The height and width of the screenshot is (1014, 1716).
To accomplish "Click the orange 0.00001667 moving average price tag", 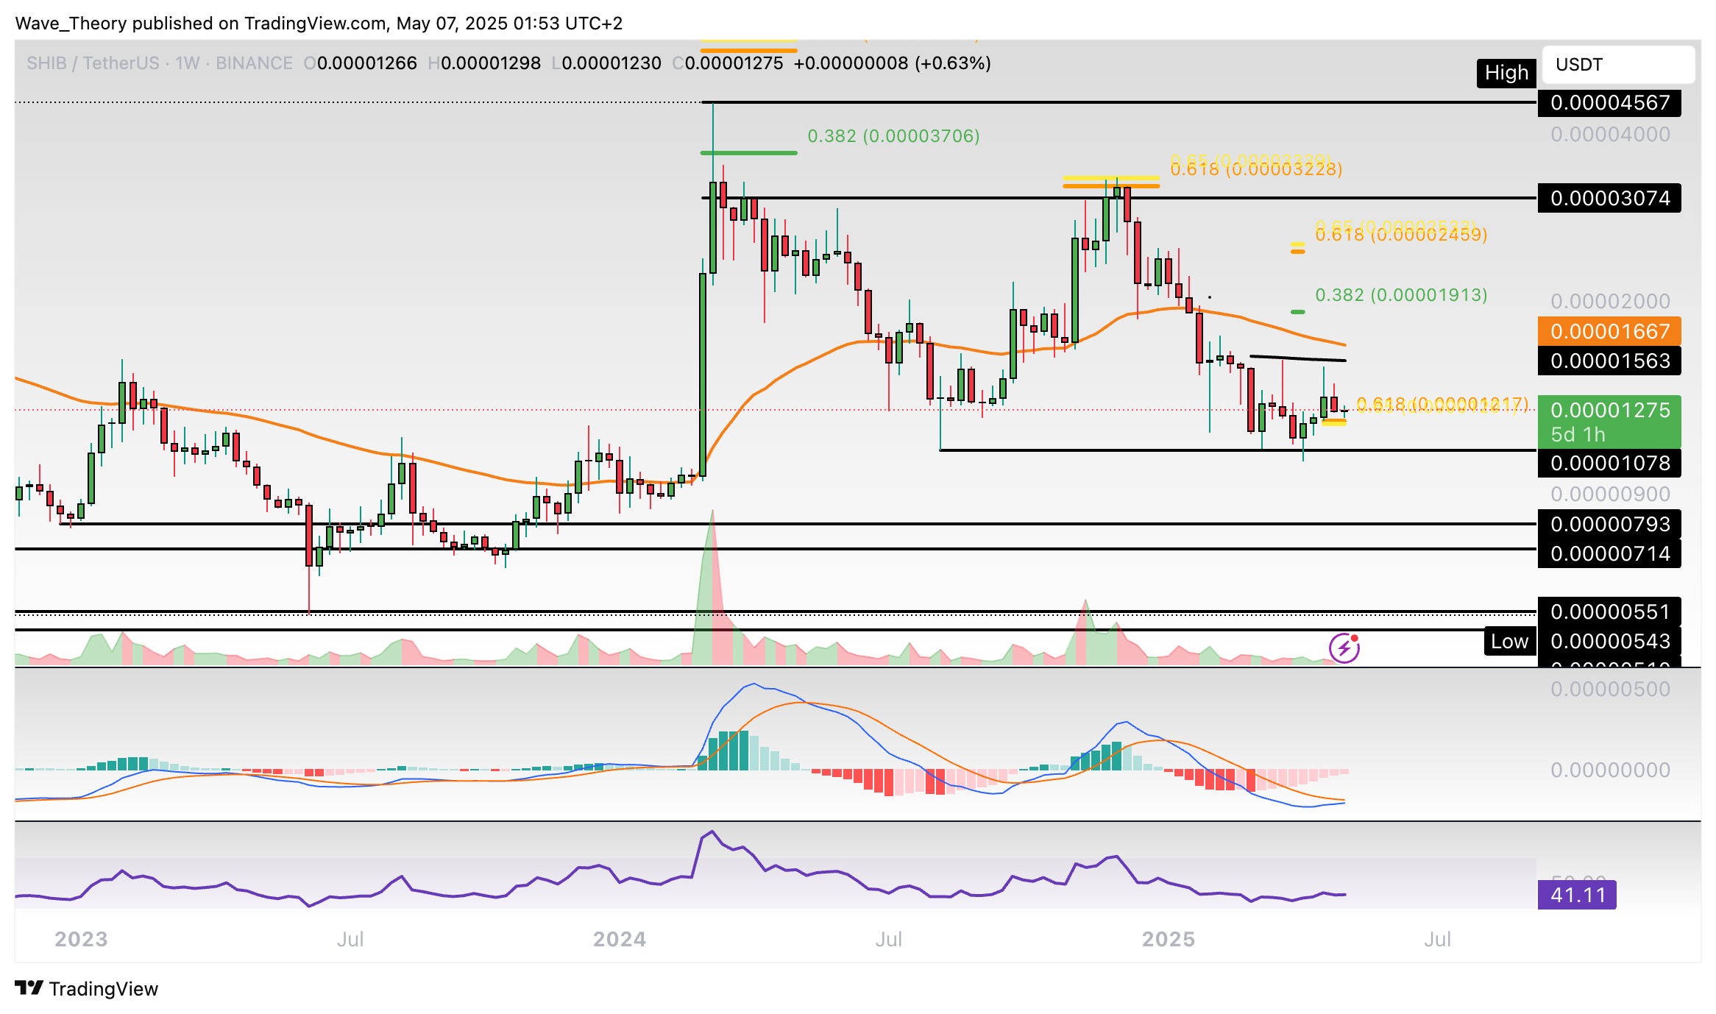I will coord(1609,331).
